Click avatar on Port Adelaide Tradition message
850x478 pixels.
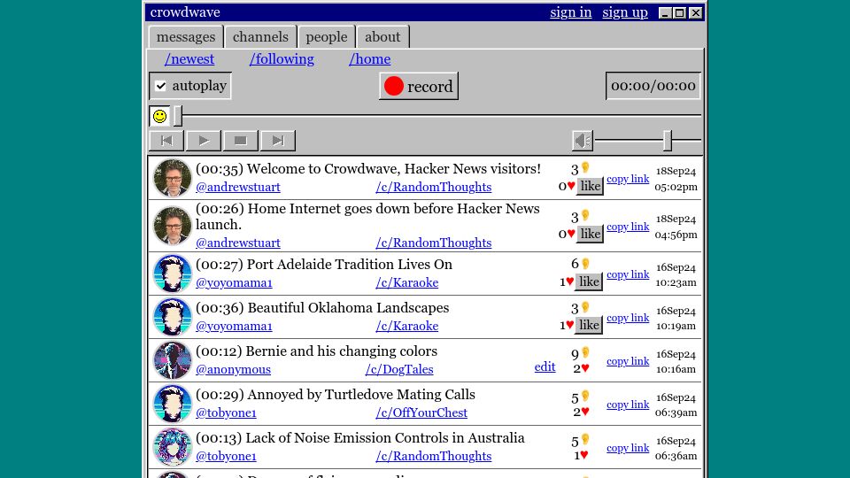click(x=173, y=274)
